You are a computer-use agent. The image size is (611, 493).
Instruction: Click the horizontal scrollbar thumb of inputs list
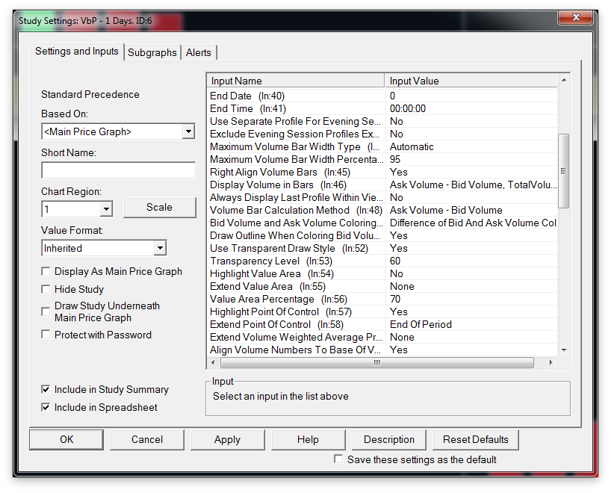[376, 362]
